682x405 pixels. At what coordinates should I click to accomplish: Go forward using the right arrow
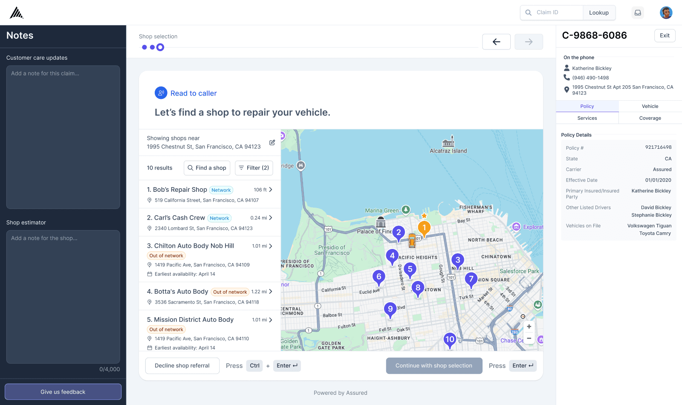tap(529, 41)
